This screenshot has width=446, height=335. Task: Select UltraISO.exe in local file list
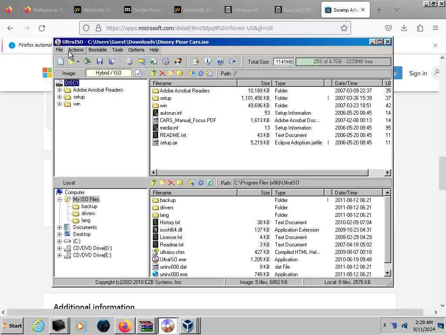point(173,260)
